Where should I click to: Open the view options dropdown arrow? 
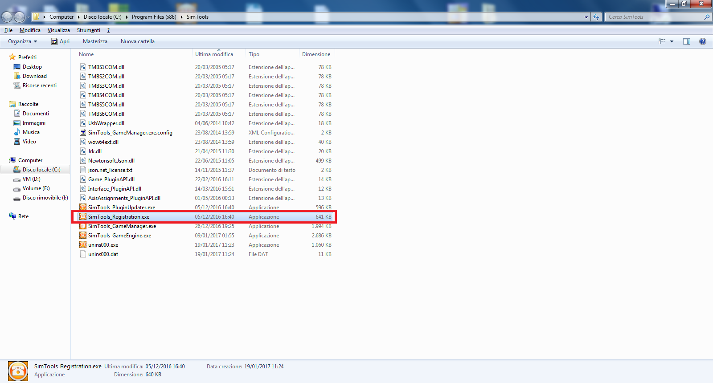672,41
